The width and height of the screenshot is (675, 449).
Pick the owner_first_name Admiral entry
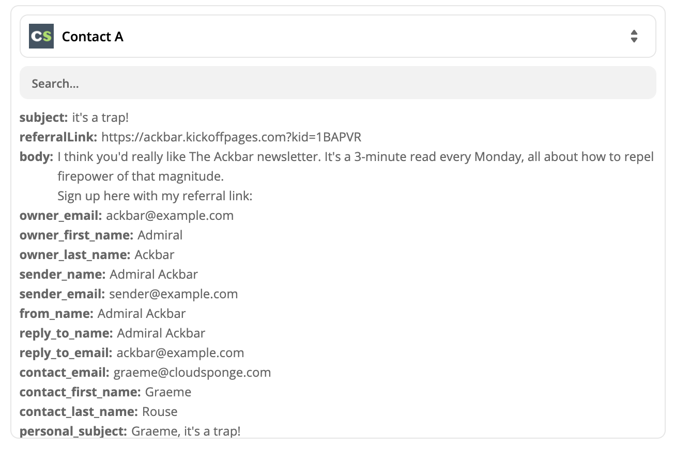click(101, 235)
